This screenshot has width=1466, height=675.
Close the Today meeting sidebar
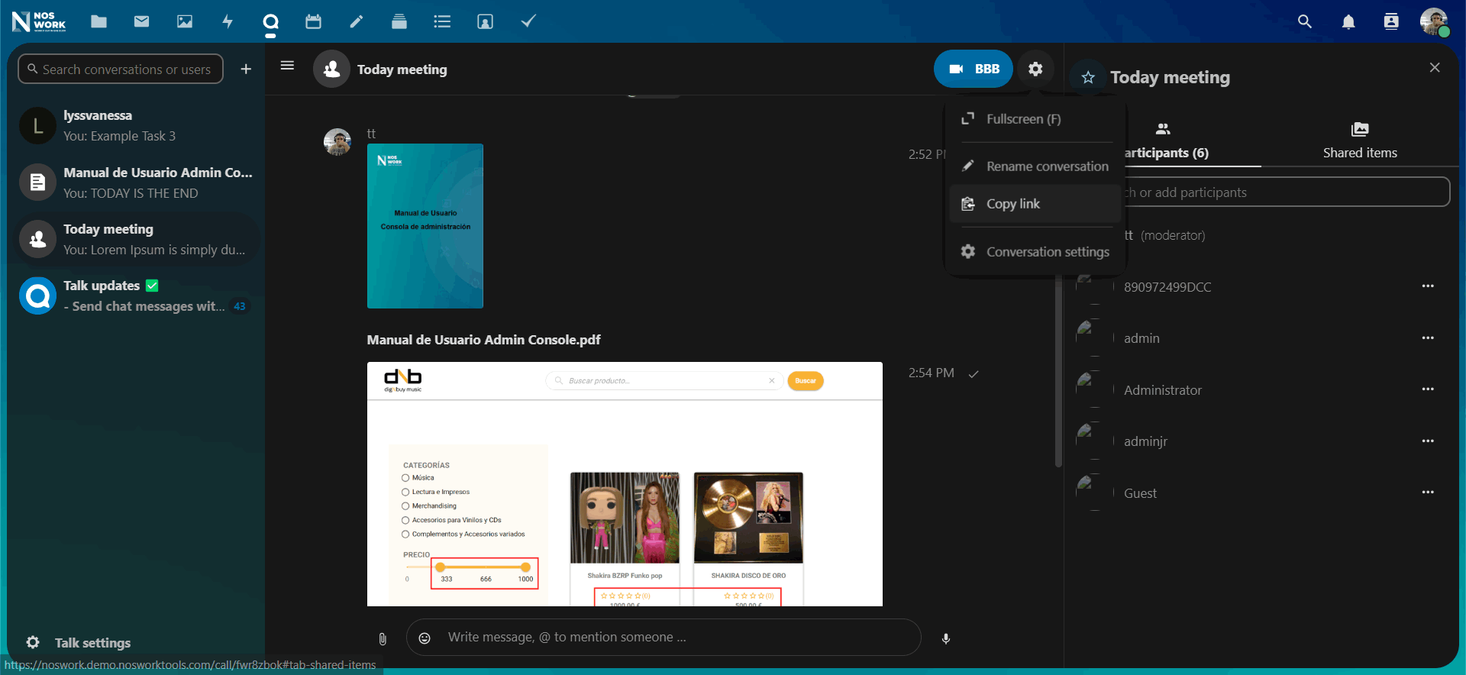(x=1435, y=67)
